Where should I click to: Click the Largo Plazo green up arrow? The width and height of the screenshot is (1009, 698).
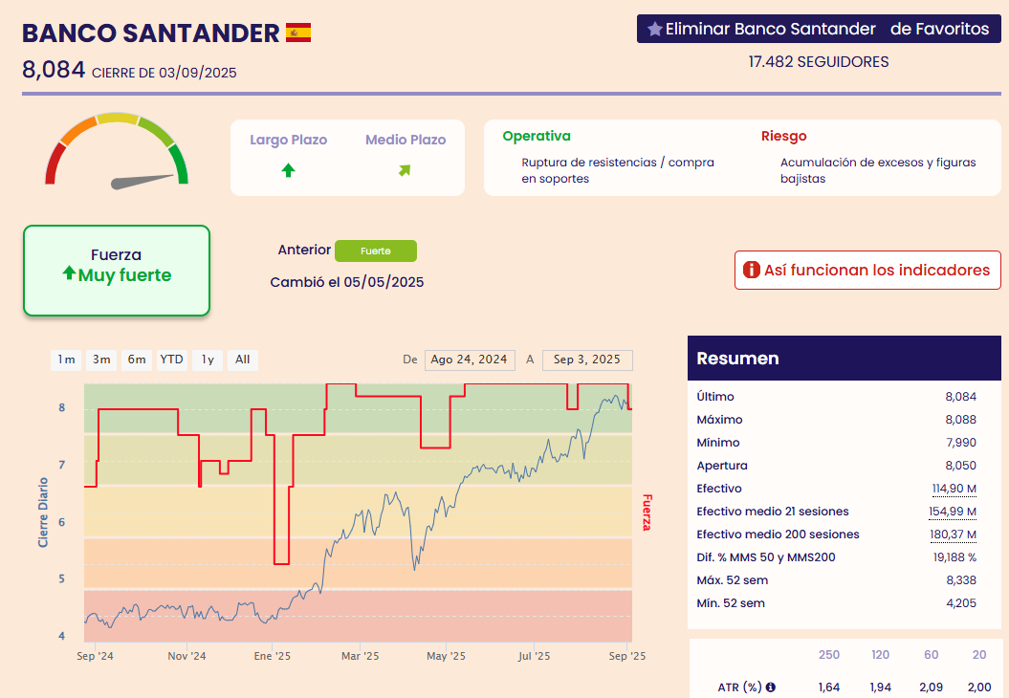pos(288,170)
